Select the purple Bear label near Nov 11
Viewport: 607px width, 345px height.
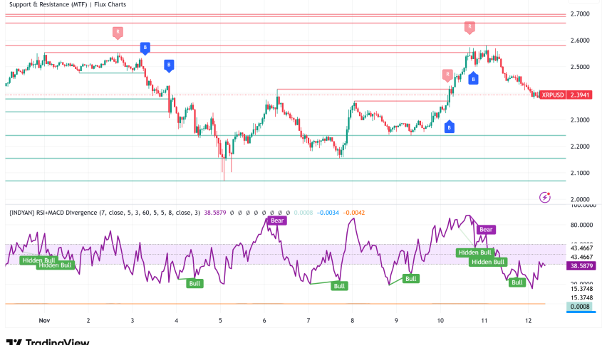[x=486, y=229]
